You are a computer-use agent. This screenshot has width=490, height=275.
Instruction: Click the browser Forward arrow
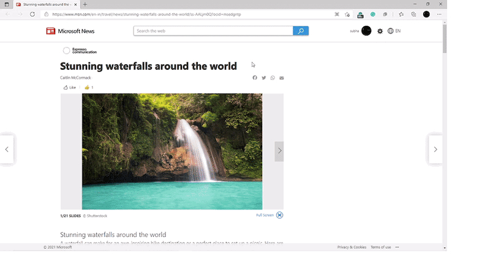pos(20,14)
